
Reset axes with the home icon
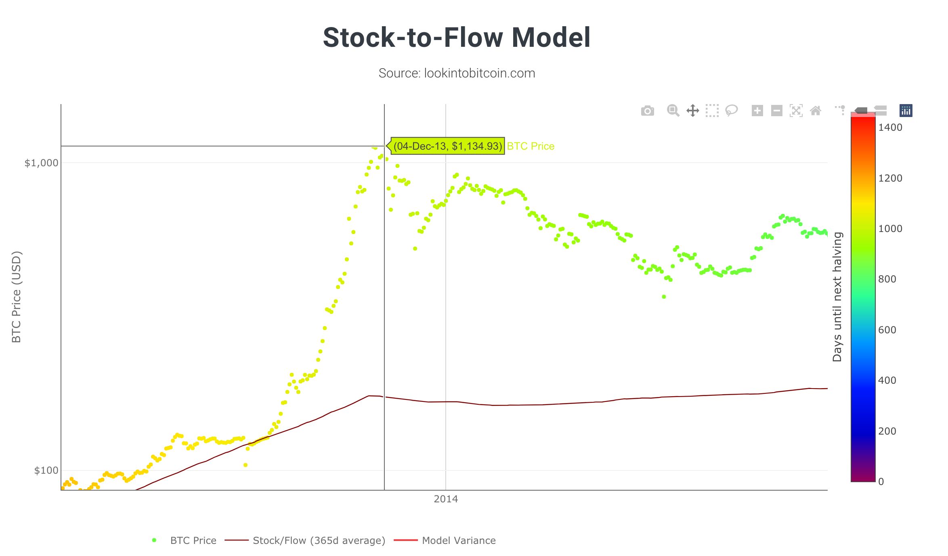click(815, 111)
